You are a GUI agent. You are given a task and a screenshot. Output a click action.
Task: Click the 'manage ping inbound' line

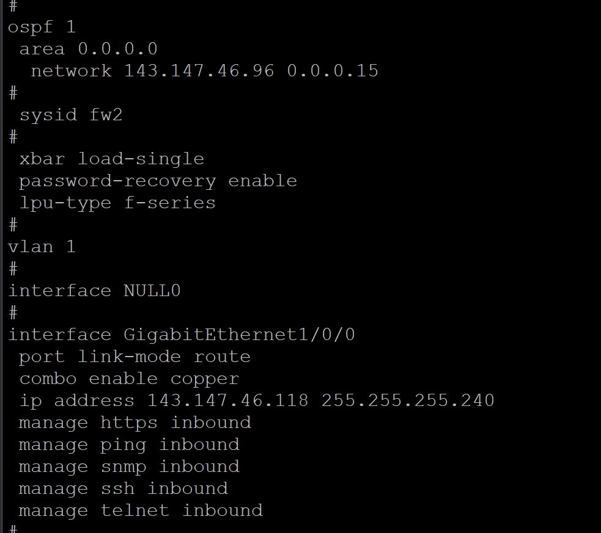(129, 444)
